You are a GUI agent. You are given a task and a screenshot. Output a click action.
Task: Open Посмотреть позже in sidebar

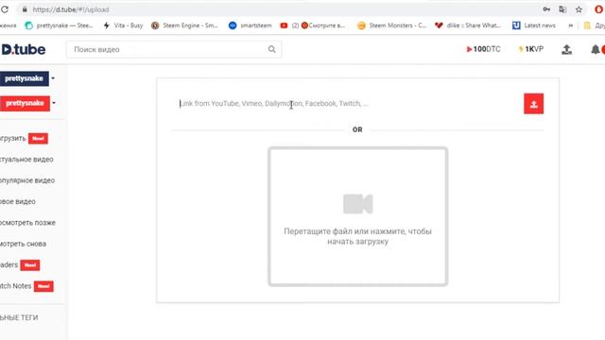click(x=27, y=223)
